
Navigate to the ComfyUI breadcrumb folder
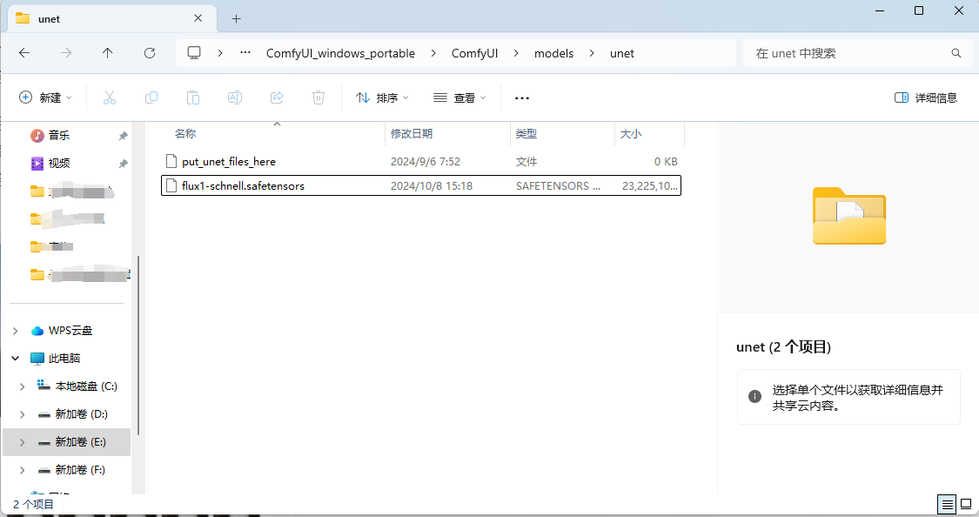(474, 53)
